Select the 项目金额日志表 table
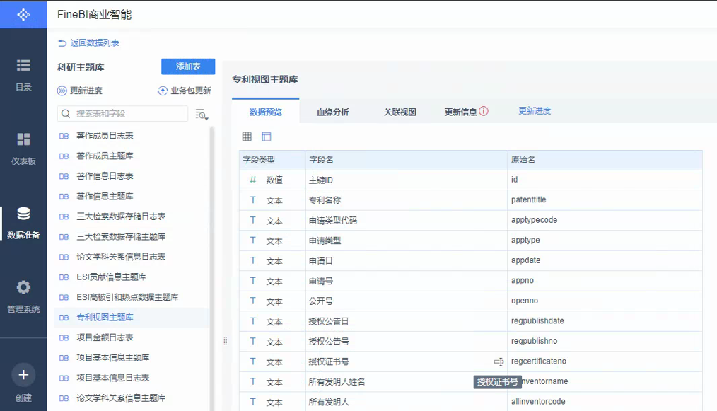Screen dimensions: 717x411 pos(105,337)
